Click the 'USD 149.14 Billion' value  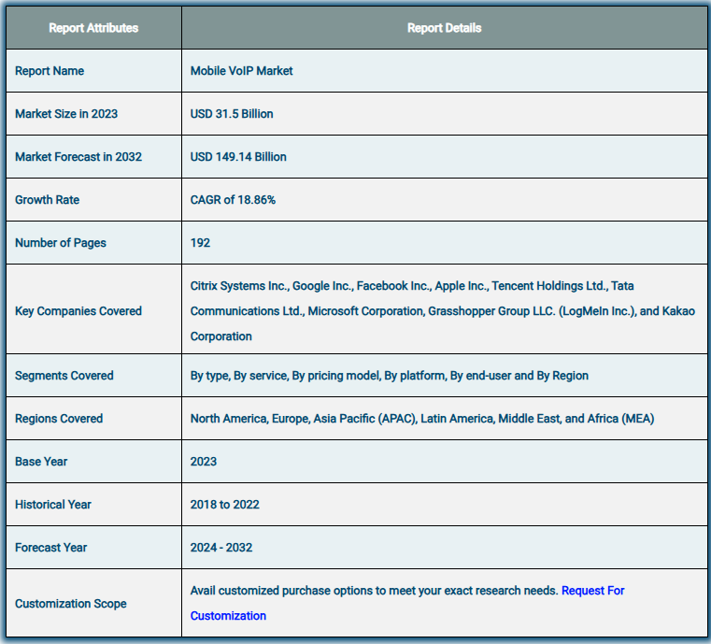coord(238,157)
